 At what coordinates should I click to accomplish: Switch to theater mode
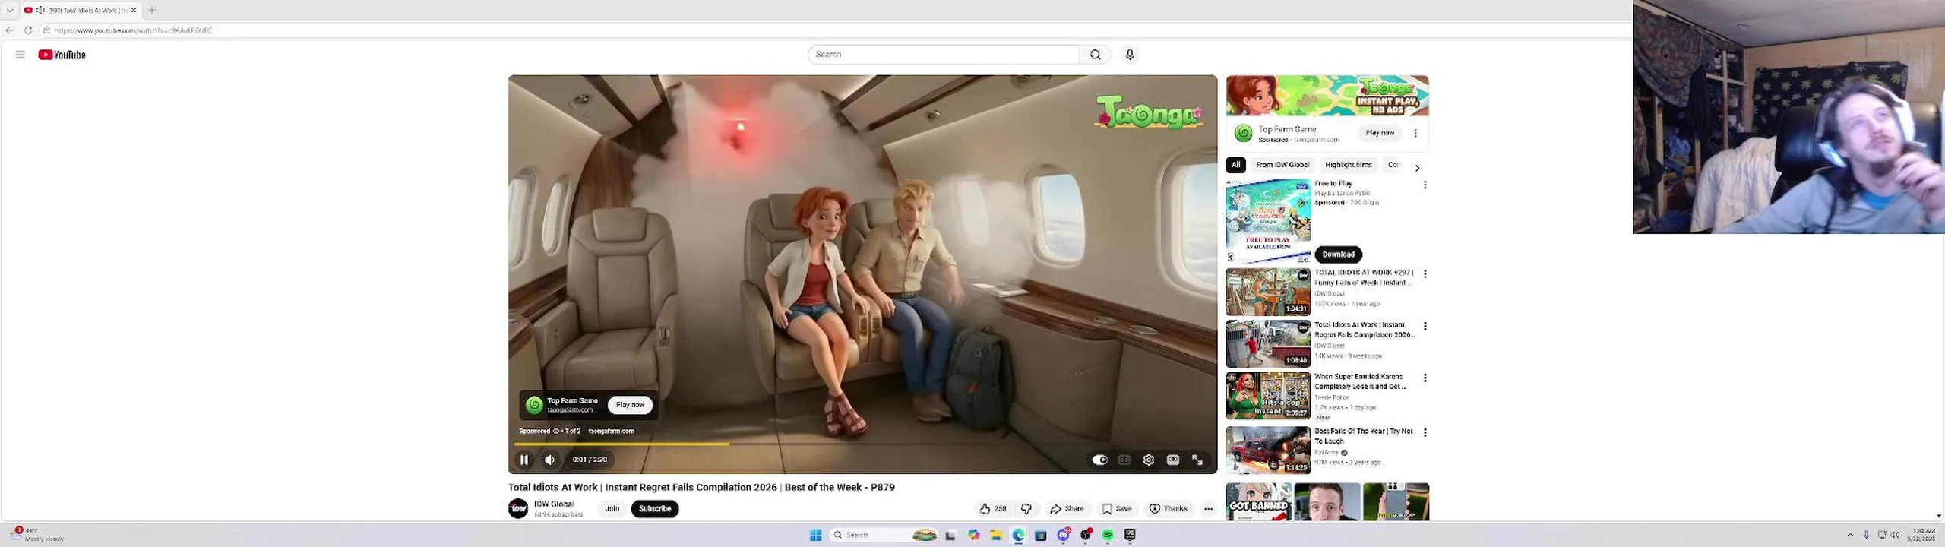[1173, 460]
